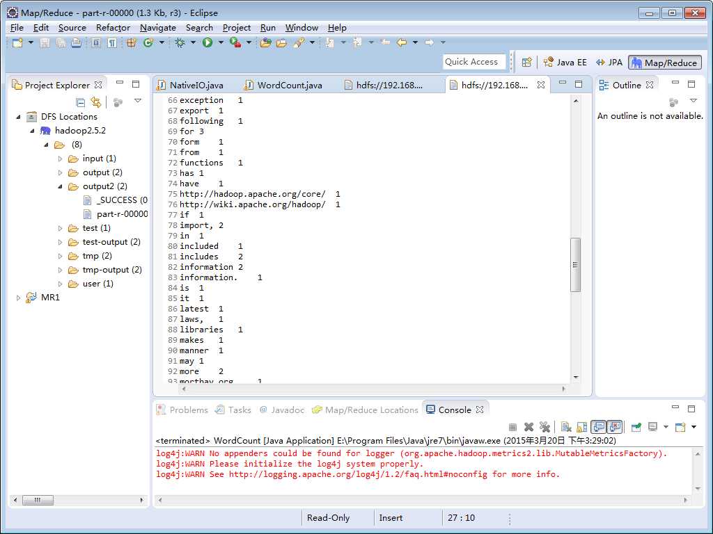
Task: Toggle show whitespace characters icon
Action: click(112, 42)
